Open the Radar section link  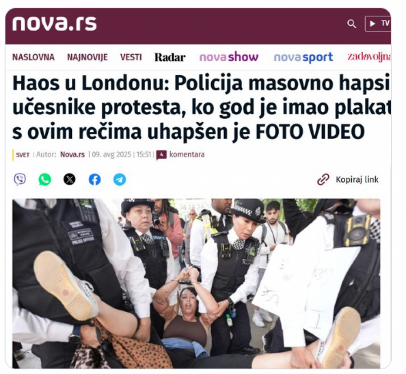(170, 57)
